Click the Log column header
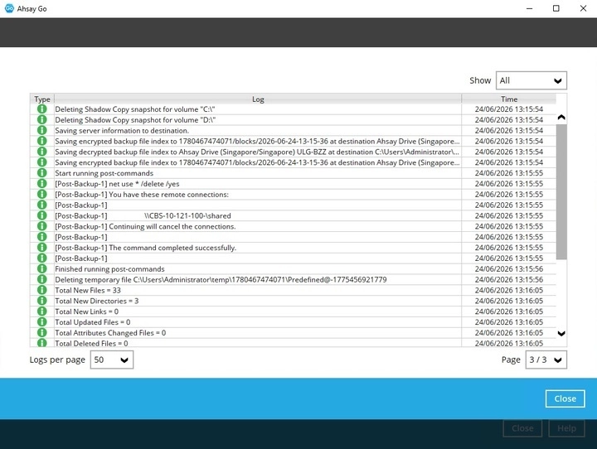 258,99
